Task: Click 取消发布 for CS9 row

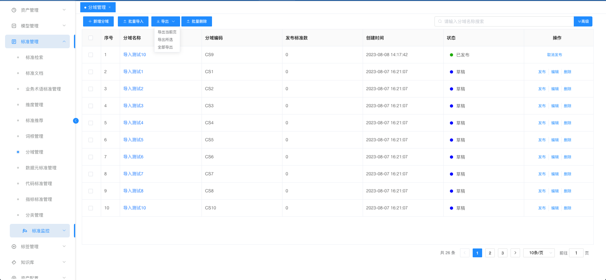Action: point(554,55)
